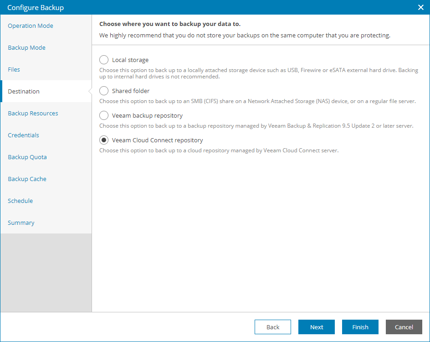
Task: Close the Configure Backup dialog
Action: tap(420, 7)
